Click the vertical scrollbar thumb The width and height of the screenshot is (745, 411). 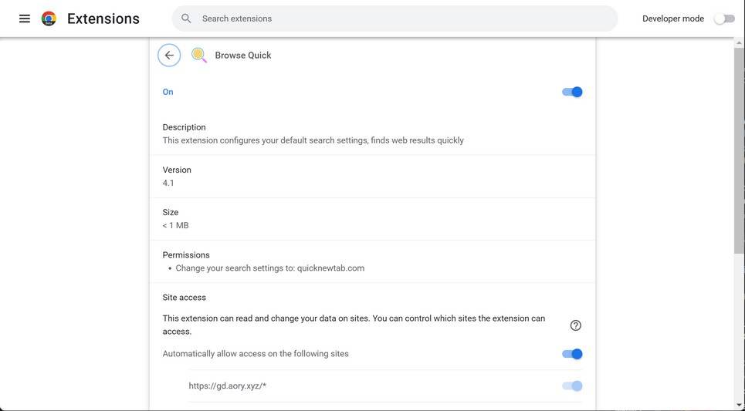739,147
